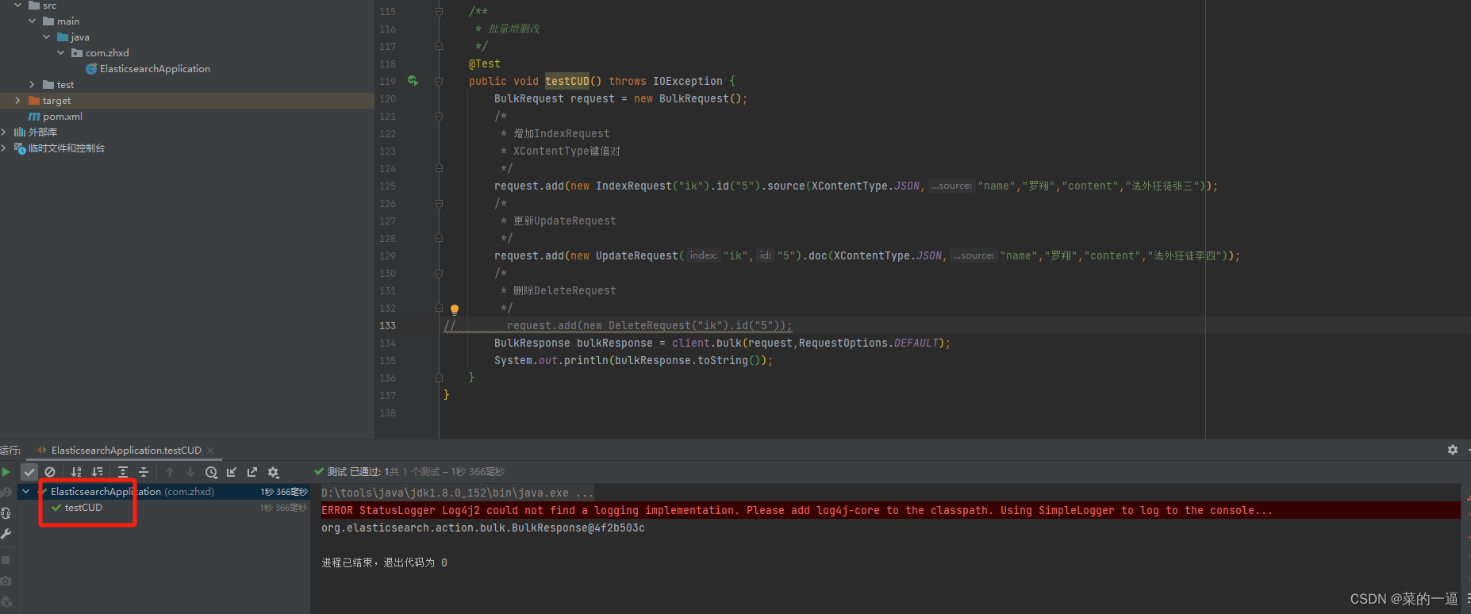
Task: Select the target folder row
Action: coord(187,101)
